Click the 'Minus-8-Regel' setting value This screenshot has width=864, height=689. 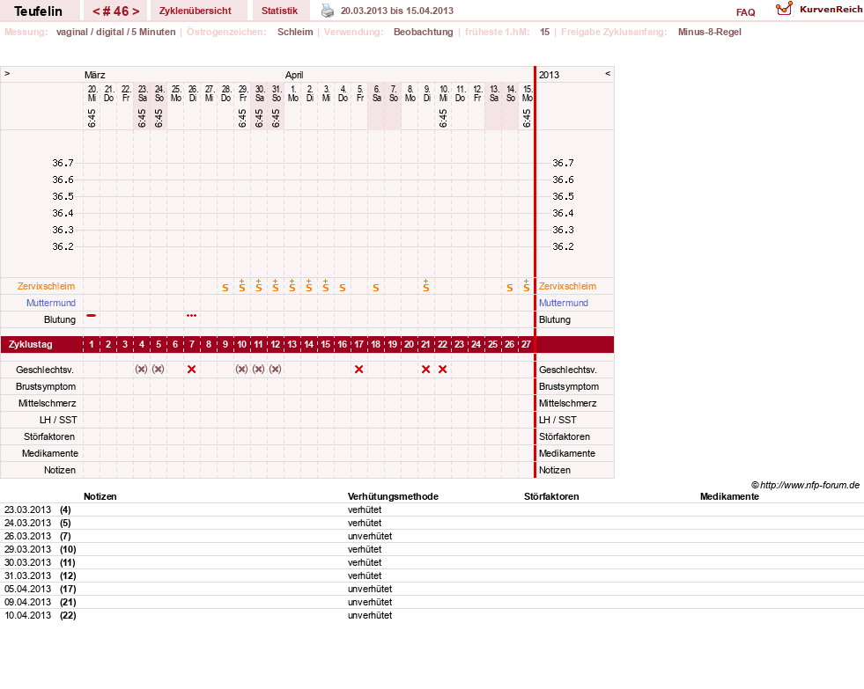click(709, 32)
